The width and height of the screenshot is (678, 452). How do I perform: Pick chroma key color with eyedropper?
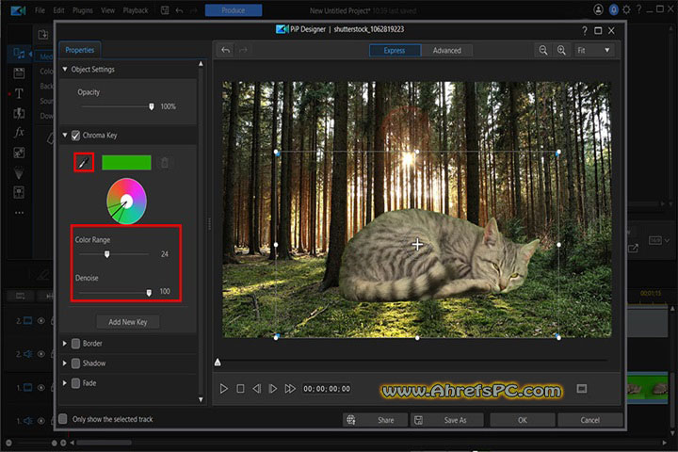[84, 163]
